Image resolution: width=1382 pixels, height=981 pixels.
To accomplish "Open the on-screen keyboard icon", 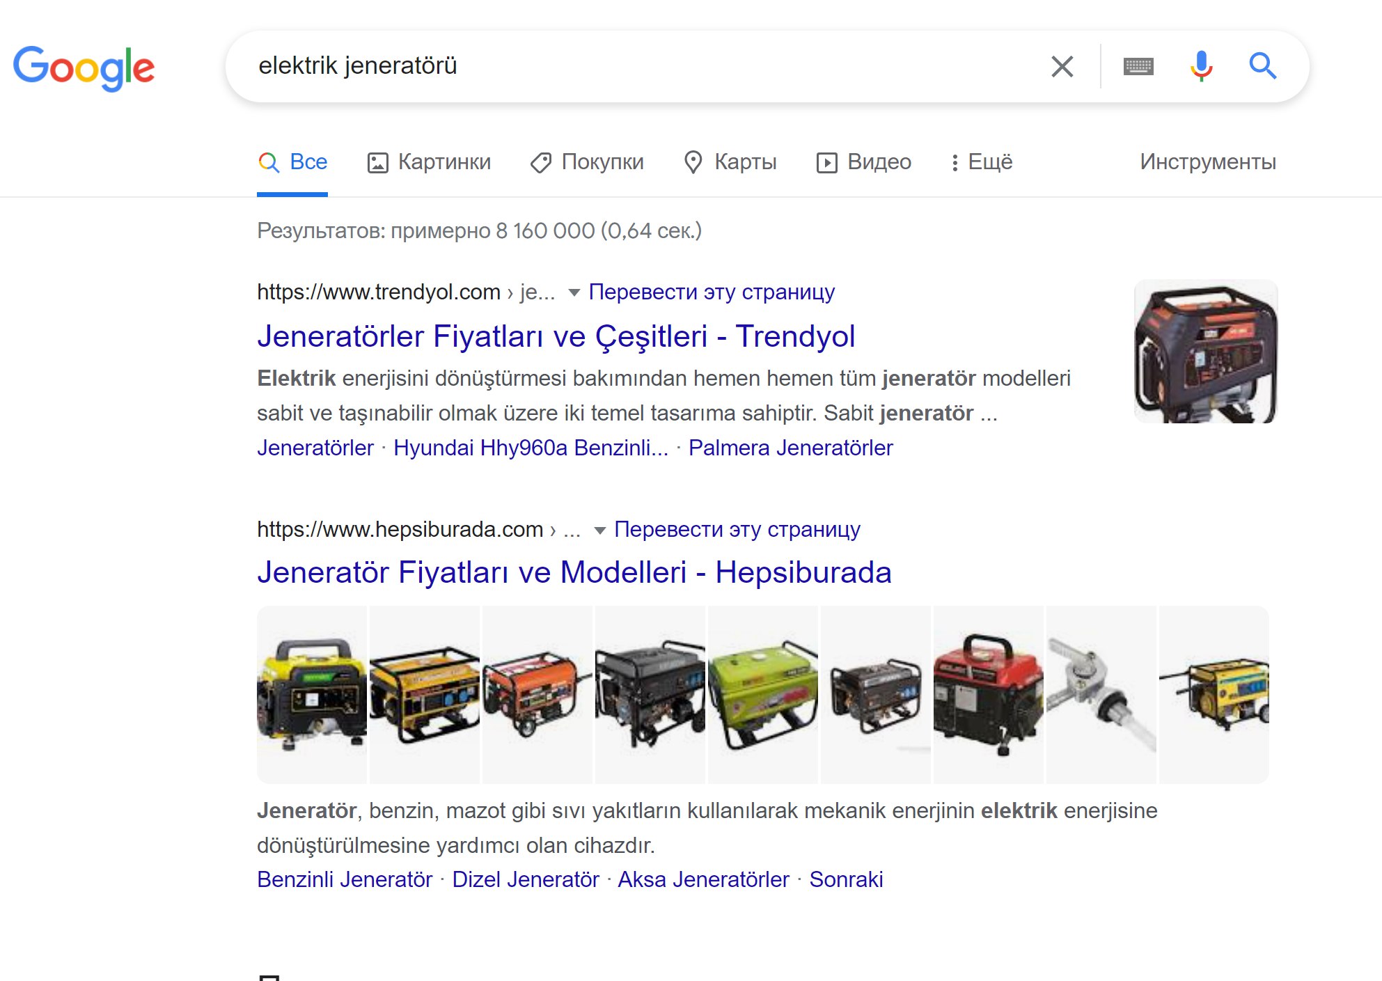I will (x=1138, y=66).
